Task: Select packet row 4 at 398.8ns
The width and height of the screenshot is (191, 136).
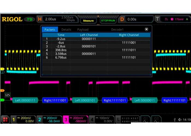Action: tap(96, 50)
